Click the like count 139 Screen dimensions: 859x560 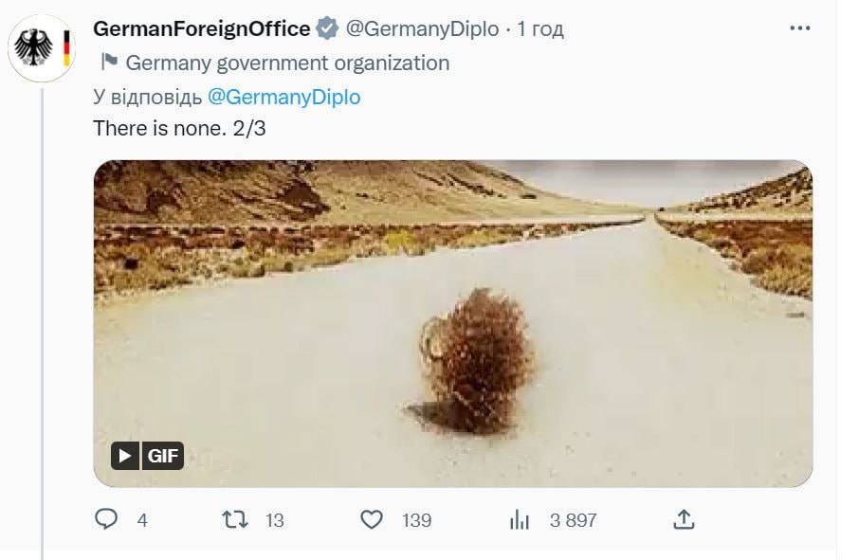click(416, 520)
